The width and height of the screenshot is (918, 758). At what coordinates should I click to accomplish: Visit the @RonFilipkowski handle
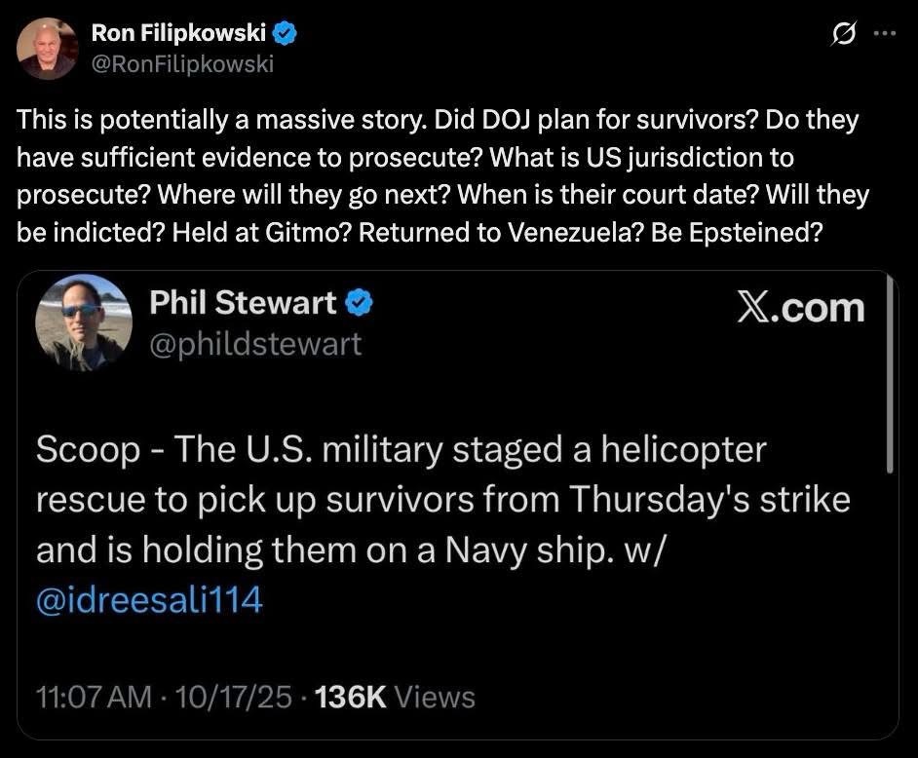182,64
